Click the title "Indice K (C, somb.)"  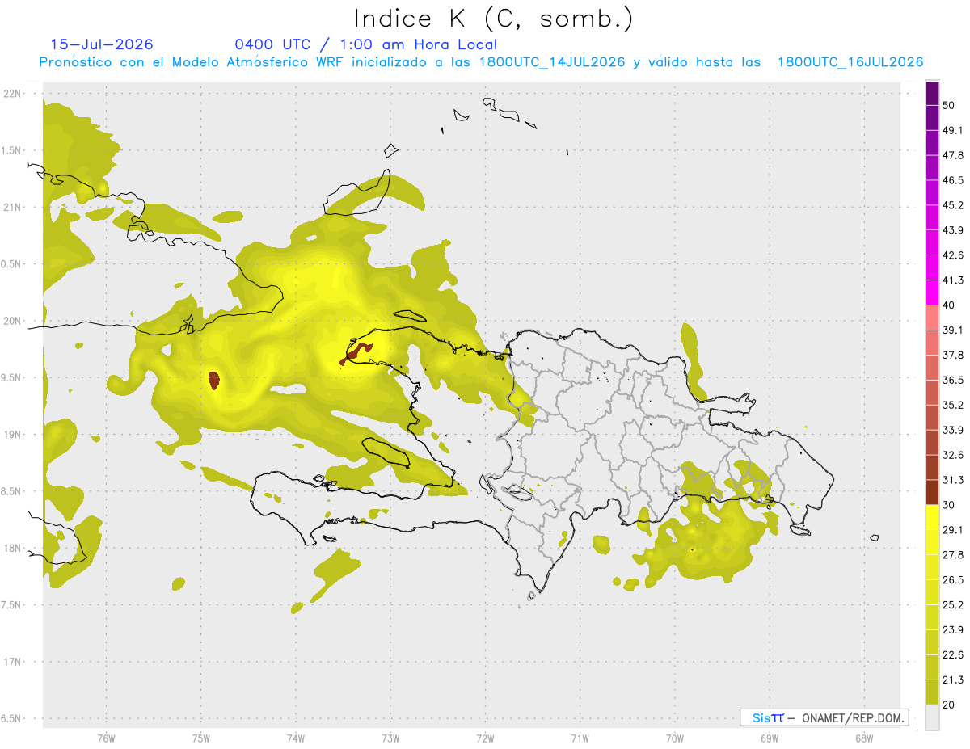(493, 19)
